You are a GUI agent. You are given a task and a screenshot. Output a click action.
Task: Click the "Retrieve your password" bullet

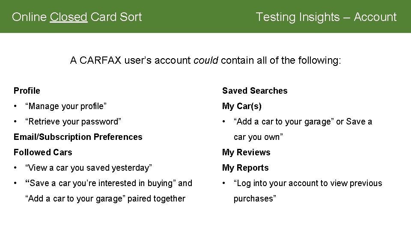(73, 121)
